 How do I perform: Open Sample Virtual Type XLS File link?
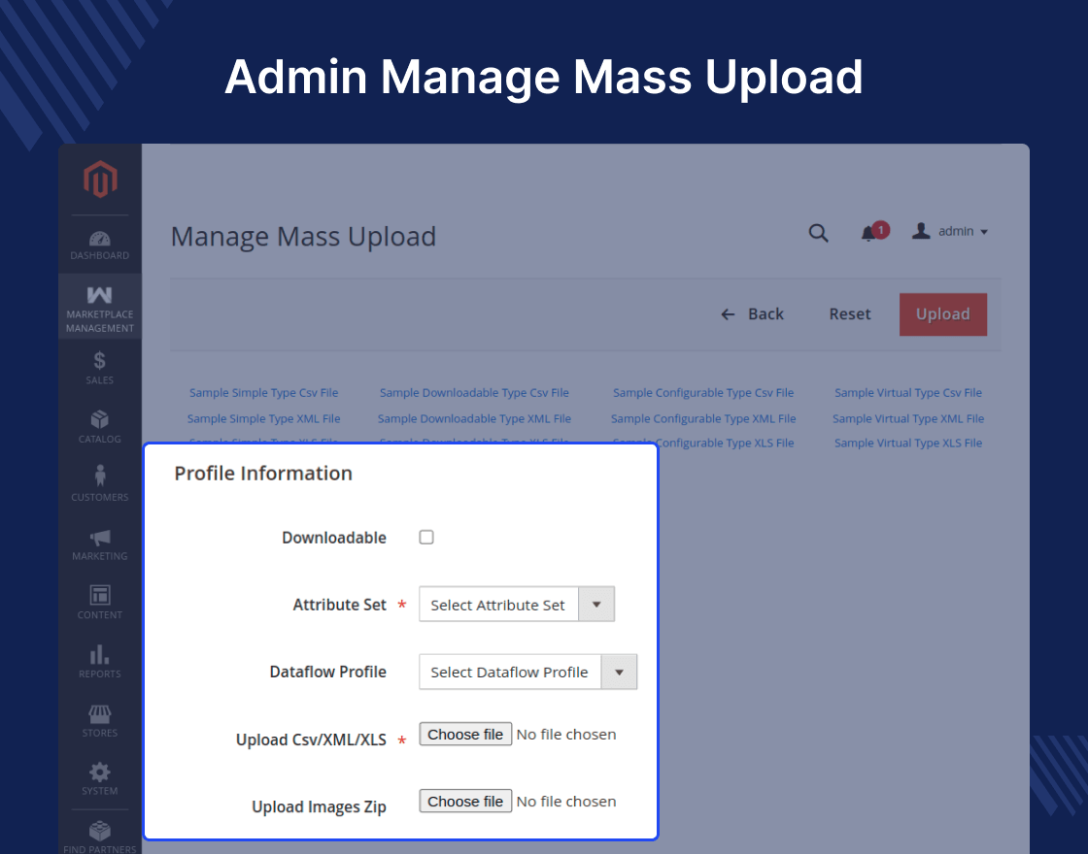click(908, 443)
